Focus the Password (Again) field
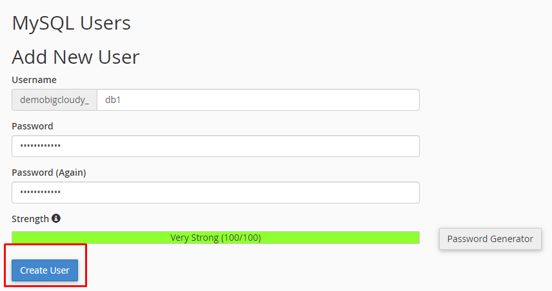 click(x=215, y=192)
